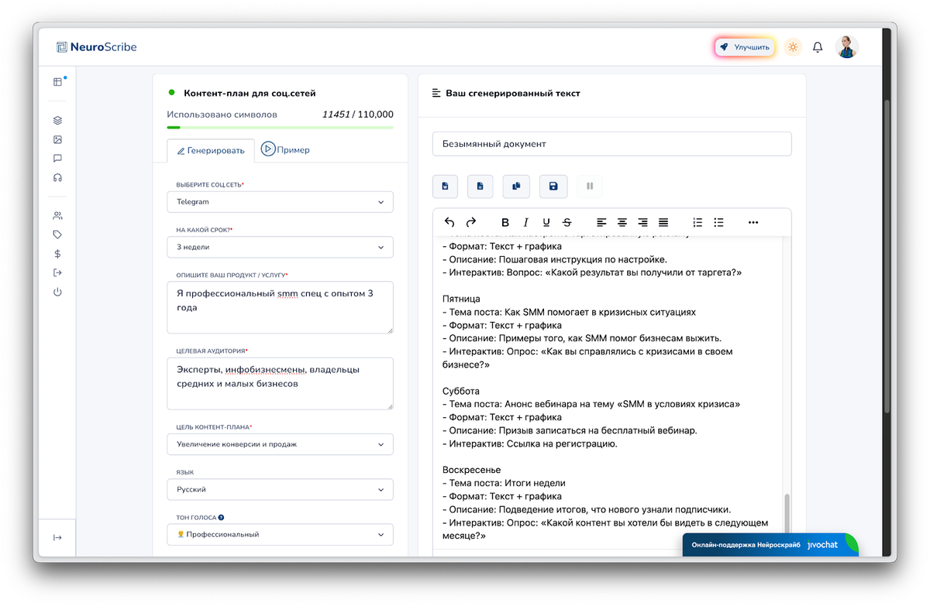
Task: Open the user avatar profile menu
Action: point(846,47)
